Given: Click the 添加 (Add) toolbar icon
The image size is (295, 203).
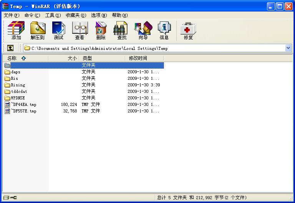Looking at the screenshot, I should [16, 28].
